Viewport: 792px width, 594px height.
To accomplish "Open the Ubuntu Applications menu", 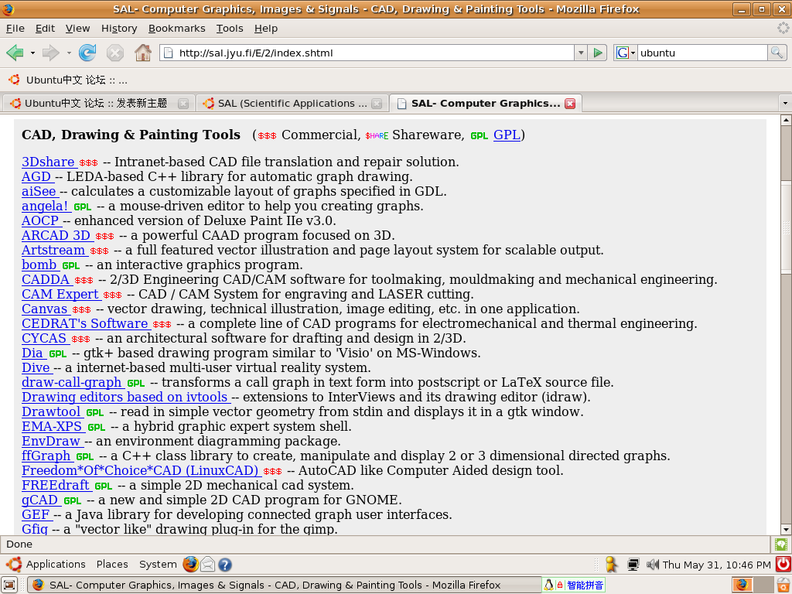I will [46, 564].
